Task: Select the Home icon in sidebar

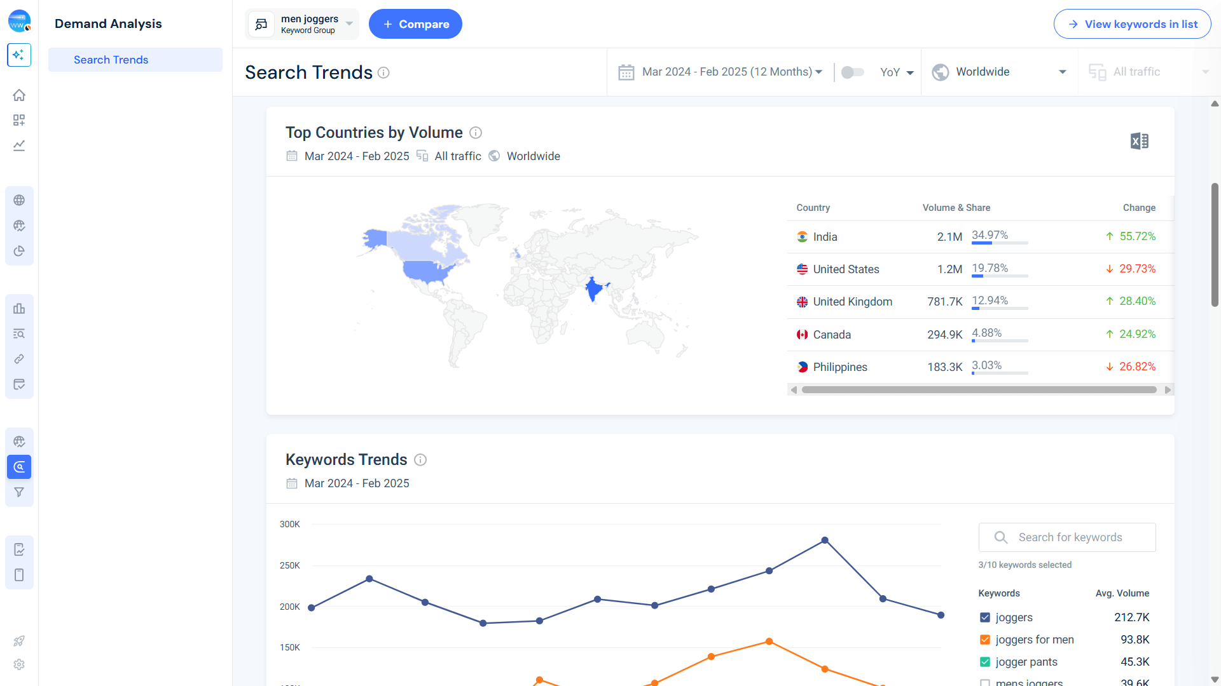Action: coord(19,95)
